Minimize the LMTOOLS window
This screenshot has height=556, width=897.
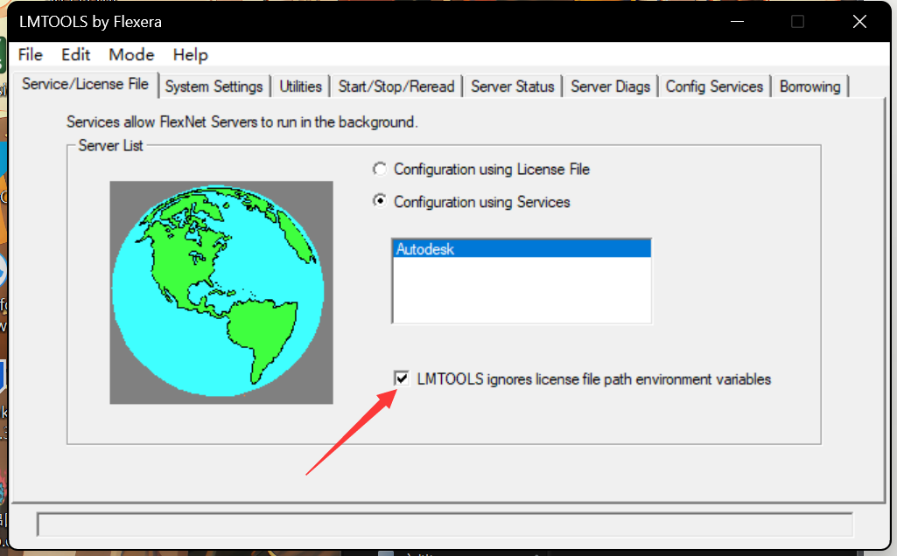(738, 22)
